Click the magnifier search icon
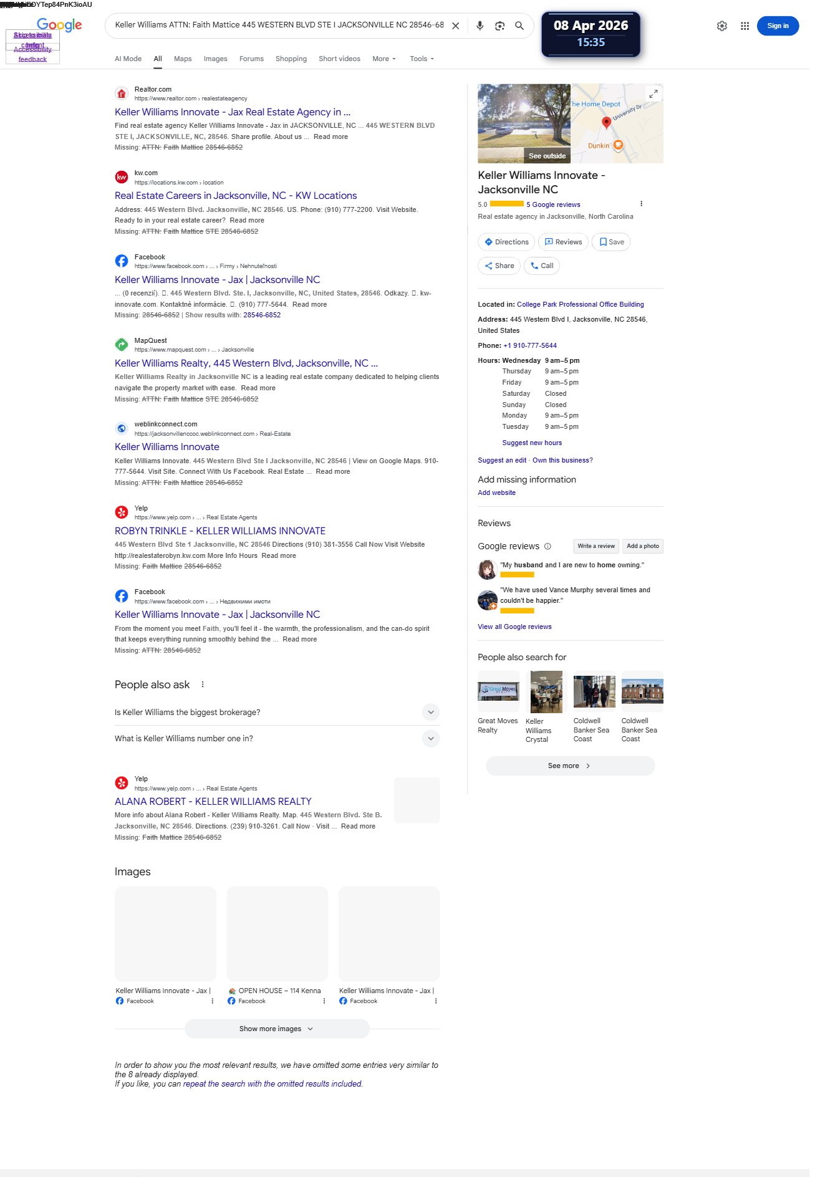Screen dimensions: 815x1177 (x=519, y=26)
